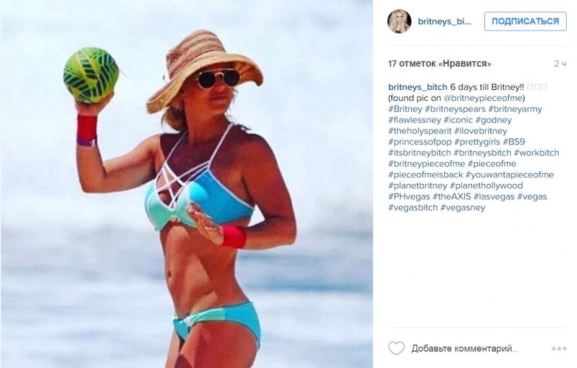577x368 pixels.
Task: Open the #workbitch hashtag
Action: [x=537, y=153]
